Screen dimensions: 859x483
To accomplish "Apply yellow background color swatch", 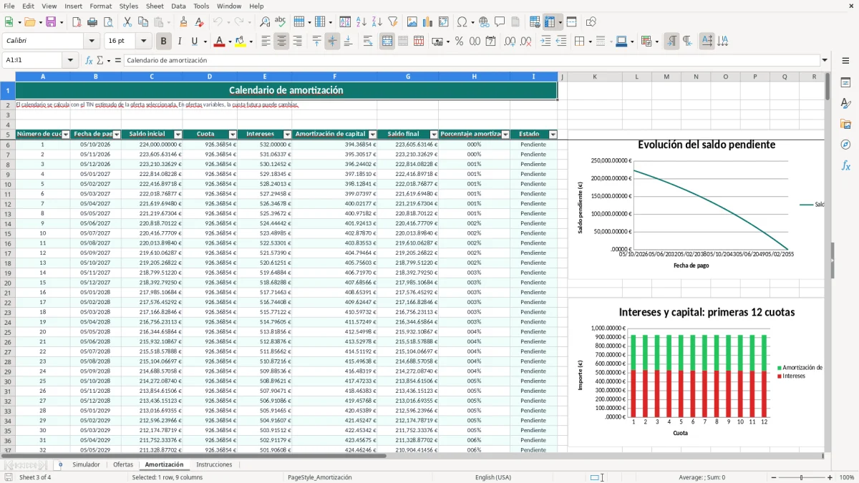I will 240,42.
